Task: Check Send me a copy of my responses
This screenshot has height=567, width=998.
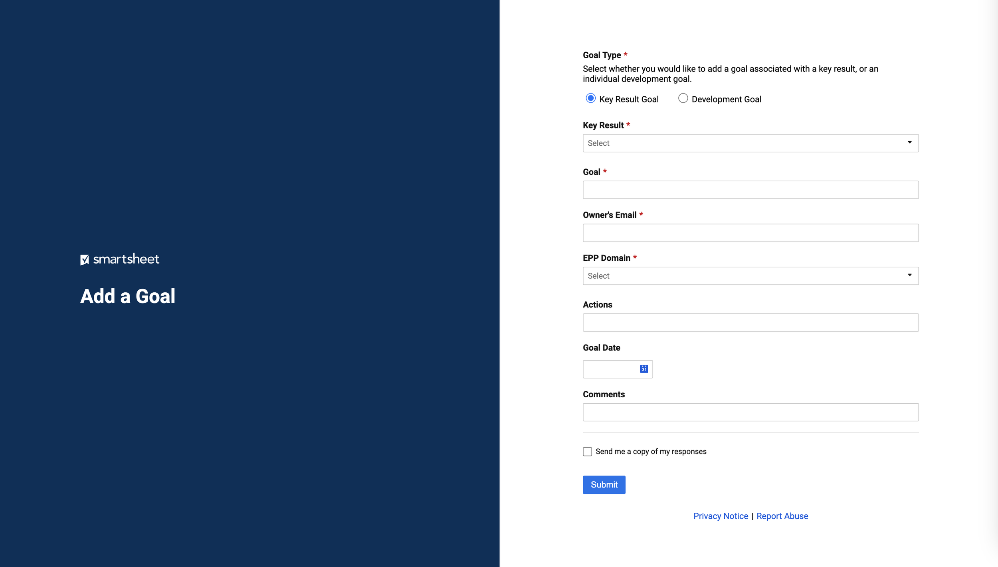Action: tap(587, 452)
